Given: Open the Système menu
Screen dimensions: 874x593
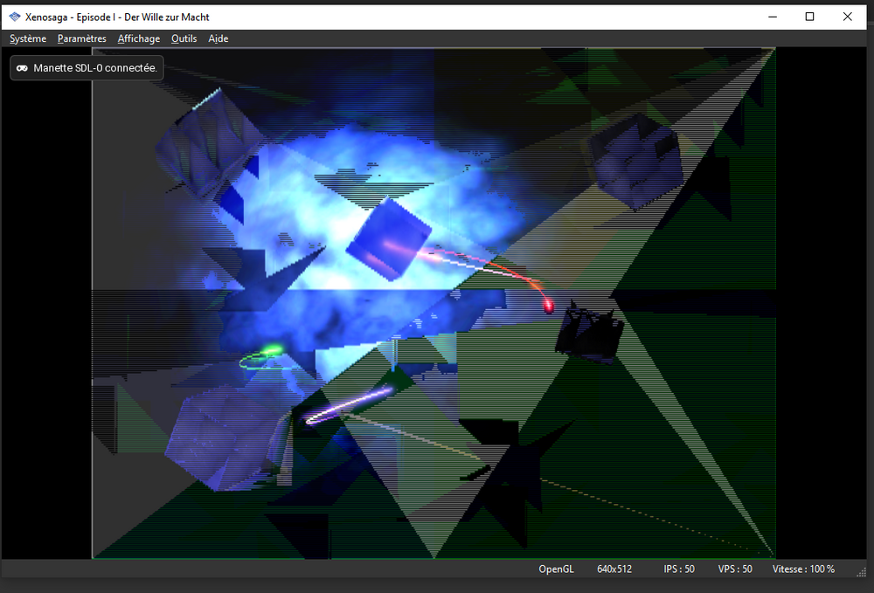Looking at the screenshot, I should pos(28,38).
